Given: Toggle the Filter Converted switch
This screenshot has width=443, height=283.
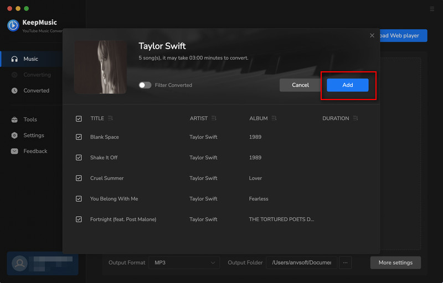Looking at the screenshot, I should click(145, 85).
